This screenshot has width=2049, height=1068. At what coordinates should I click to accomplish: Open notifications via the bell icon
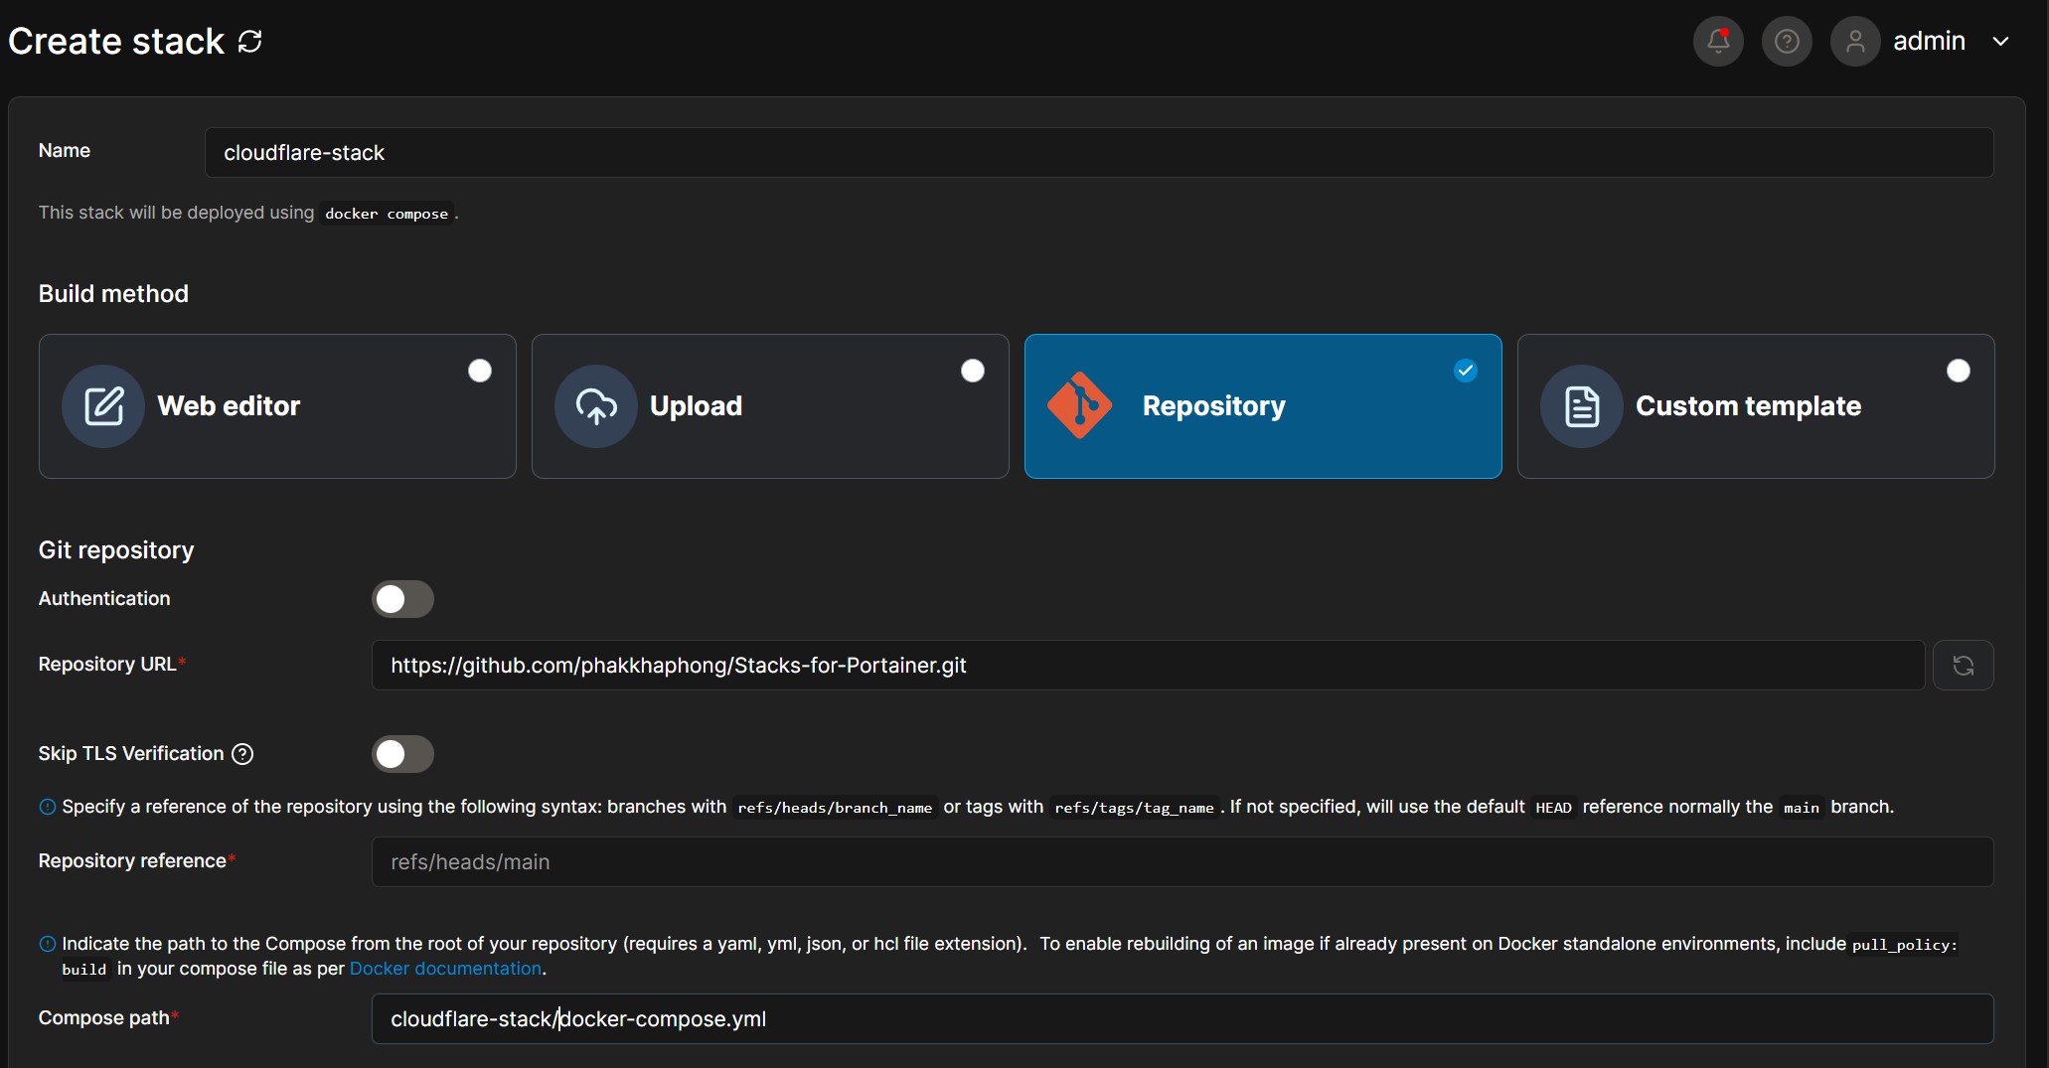click(1718, 41)
